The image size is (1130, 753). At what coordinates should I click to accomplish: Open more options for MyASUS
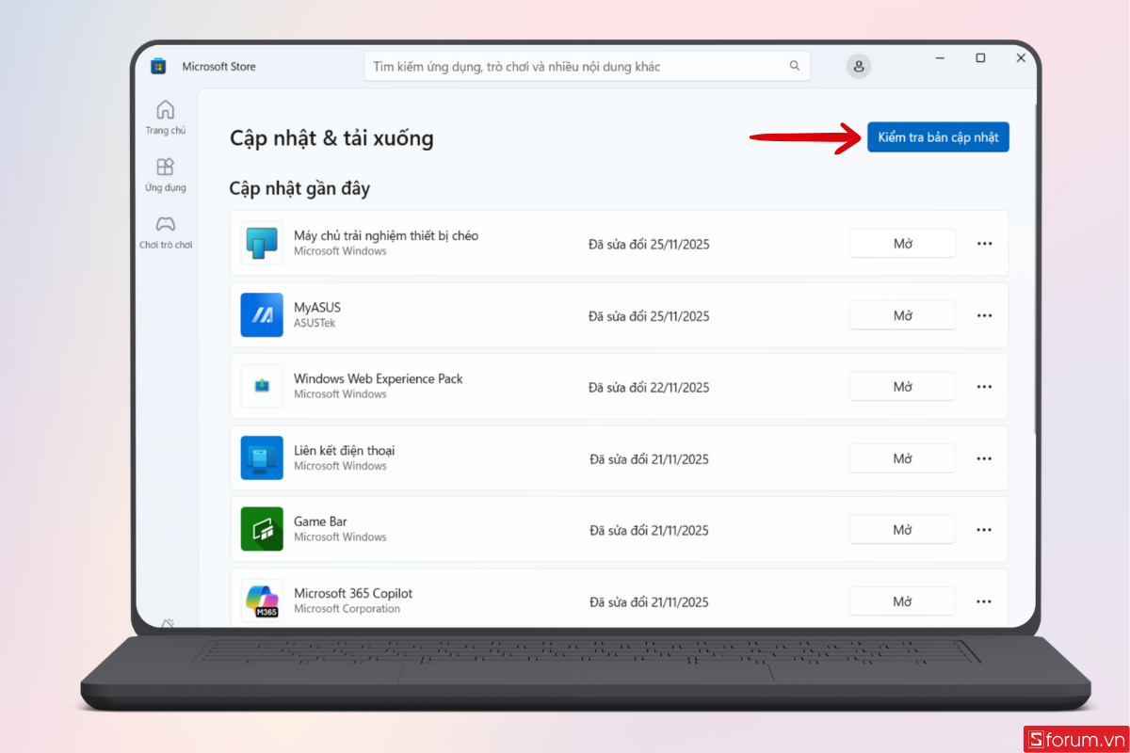click(x=984, y=315)
